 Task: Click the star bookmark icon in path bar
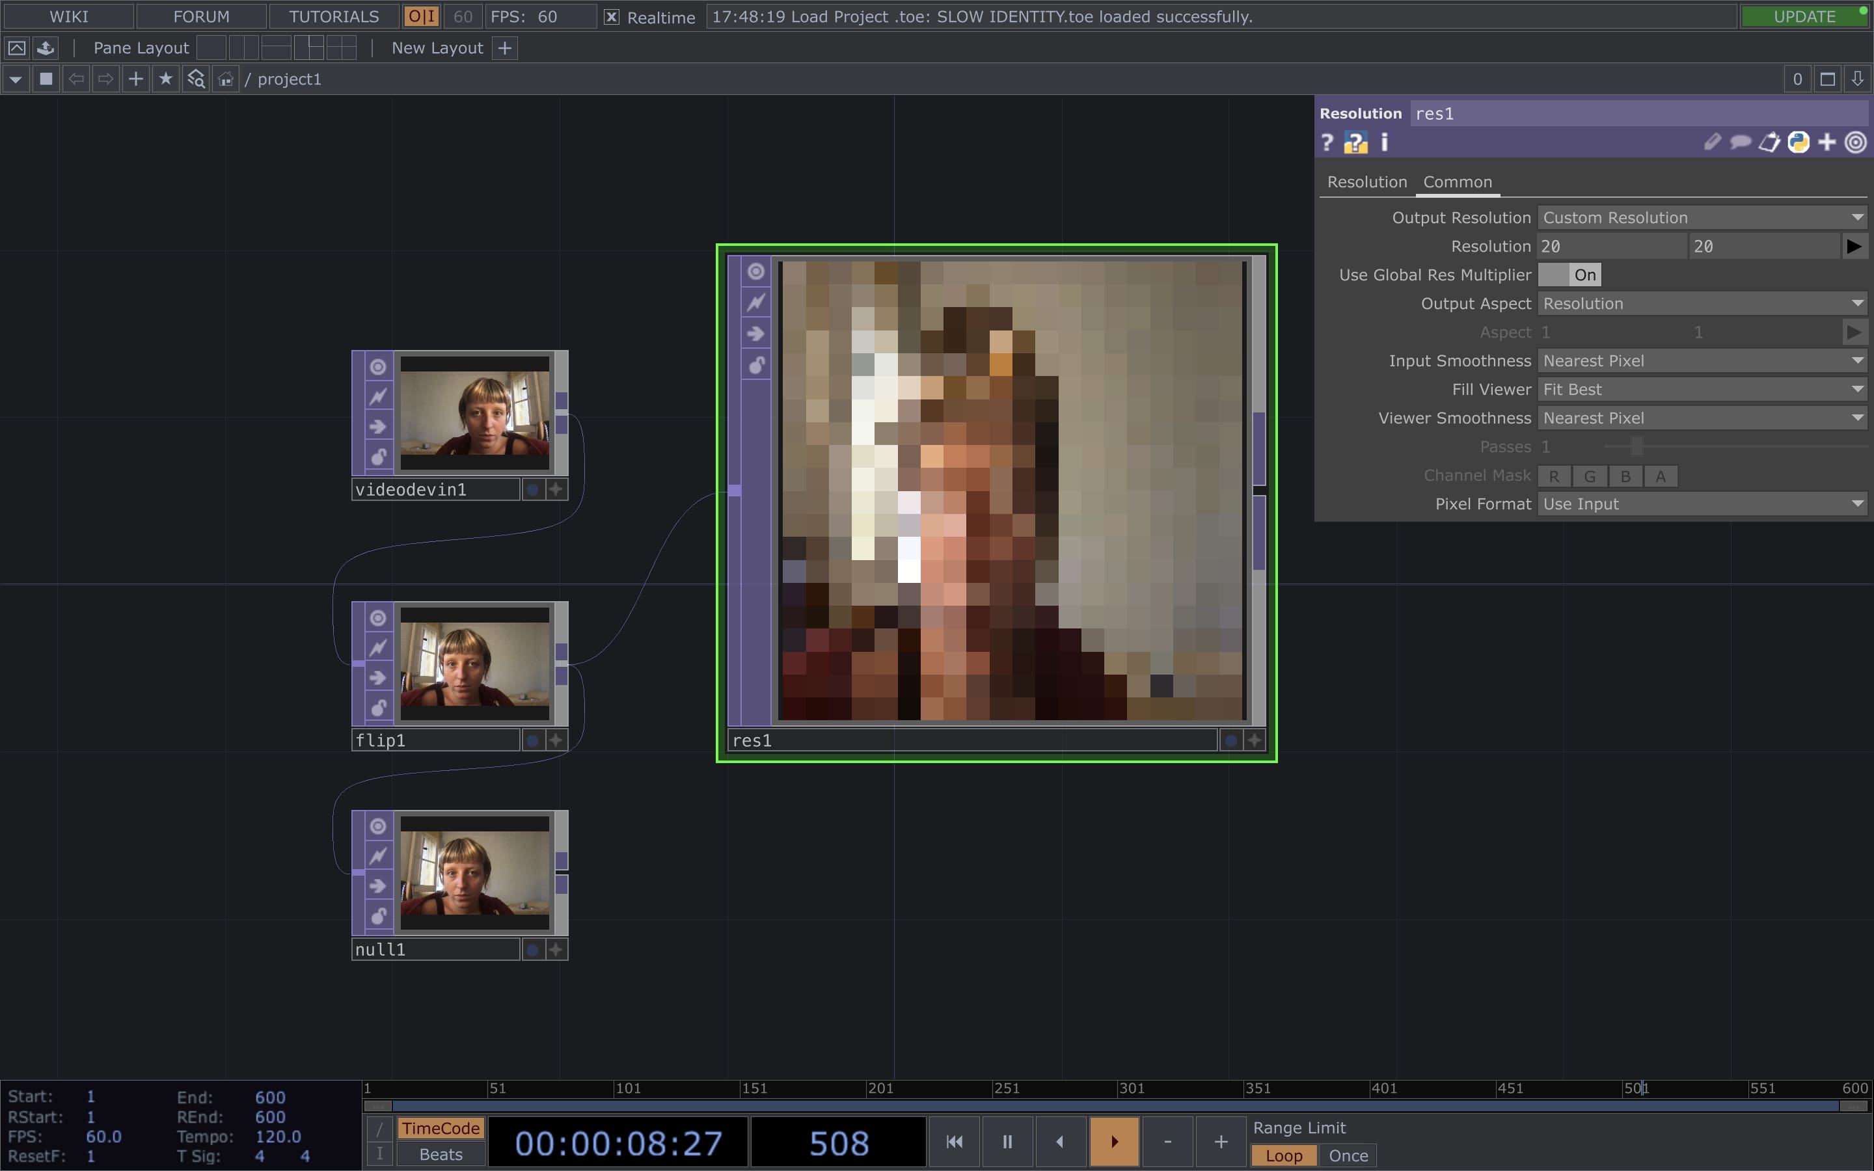[x=165, y=78]
